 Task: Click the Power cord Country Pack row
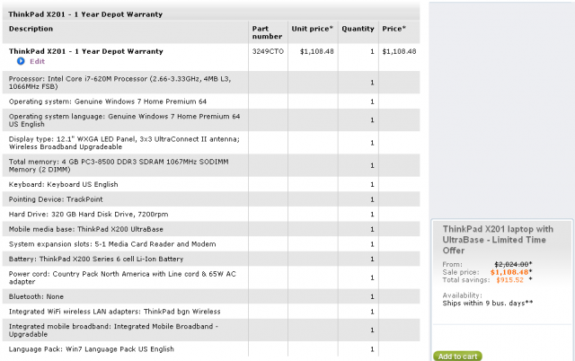(x=211, y=277)
